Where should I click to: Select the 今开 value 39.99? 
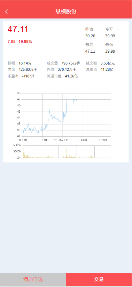point(110,36)
